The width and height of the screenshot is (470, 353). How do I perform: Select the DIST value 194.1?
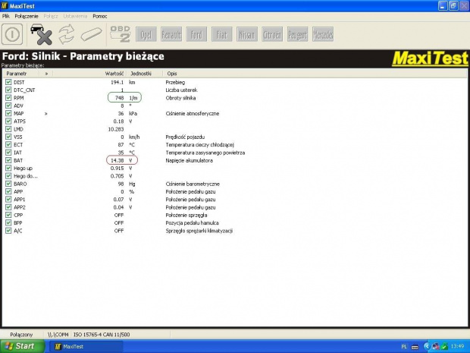[117, 82]
